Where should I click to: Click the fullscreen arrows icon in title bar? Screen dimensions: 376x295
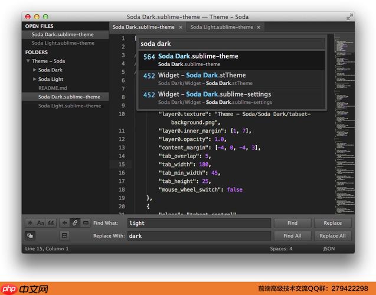tap(349, 17)
